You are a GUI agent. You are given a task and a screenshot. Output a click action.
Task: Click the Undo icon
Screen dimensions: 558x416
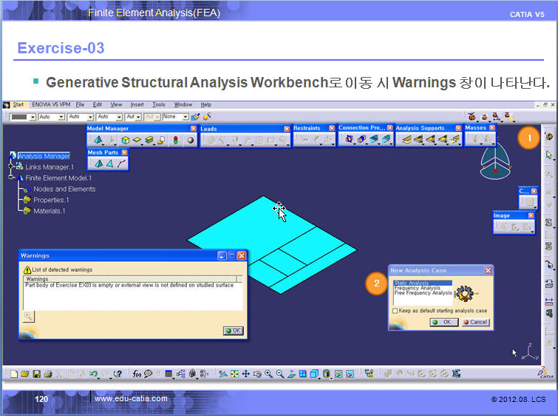[x=94, y=374]
